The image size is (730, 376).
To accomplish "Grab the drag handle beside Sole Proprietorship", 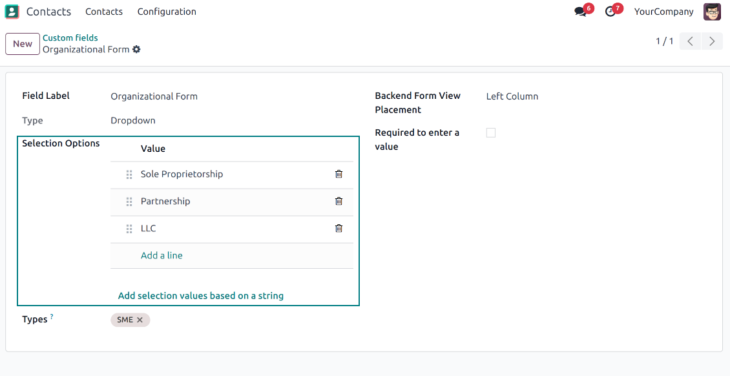I will [x=129, y=174].
